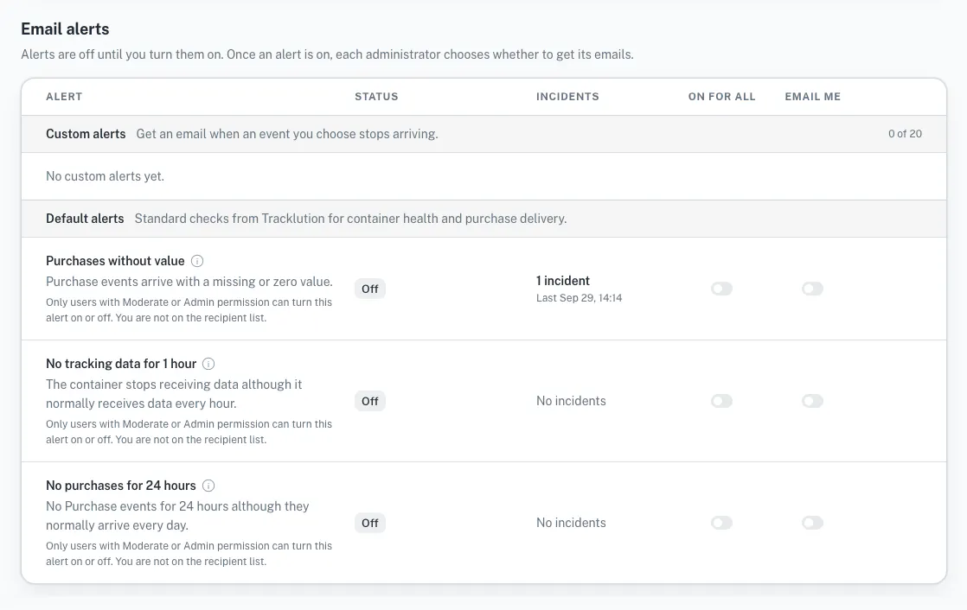Image resolution: width=967 pixels, height=610 pixels.
Task: Click No incidents in No purchases row
Action: coord(571,523)
